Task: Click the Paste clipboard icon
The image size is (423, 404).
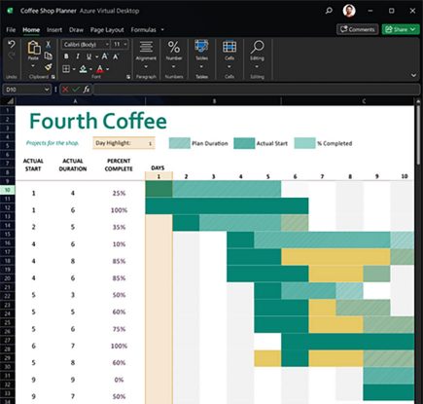Action: coord(34,48)
